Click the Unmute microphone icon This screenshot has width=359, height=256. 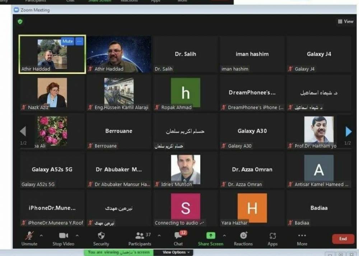coord(29,236)
